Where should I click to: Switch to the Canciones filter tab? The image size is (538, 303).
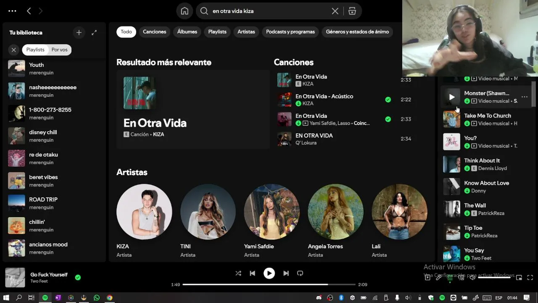(154, 32)
